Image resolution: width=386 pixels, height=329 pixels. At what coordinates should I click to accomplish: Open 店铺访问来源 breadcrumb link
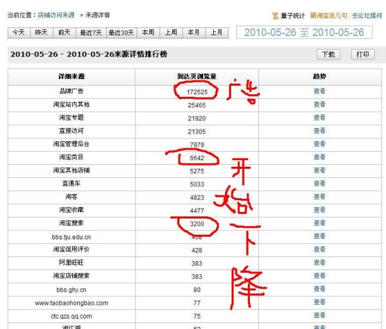pos(56,15)
